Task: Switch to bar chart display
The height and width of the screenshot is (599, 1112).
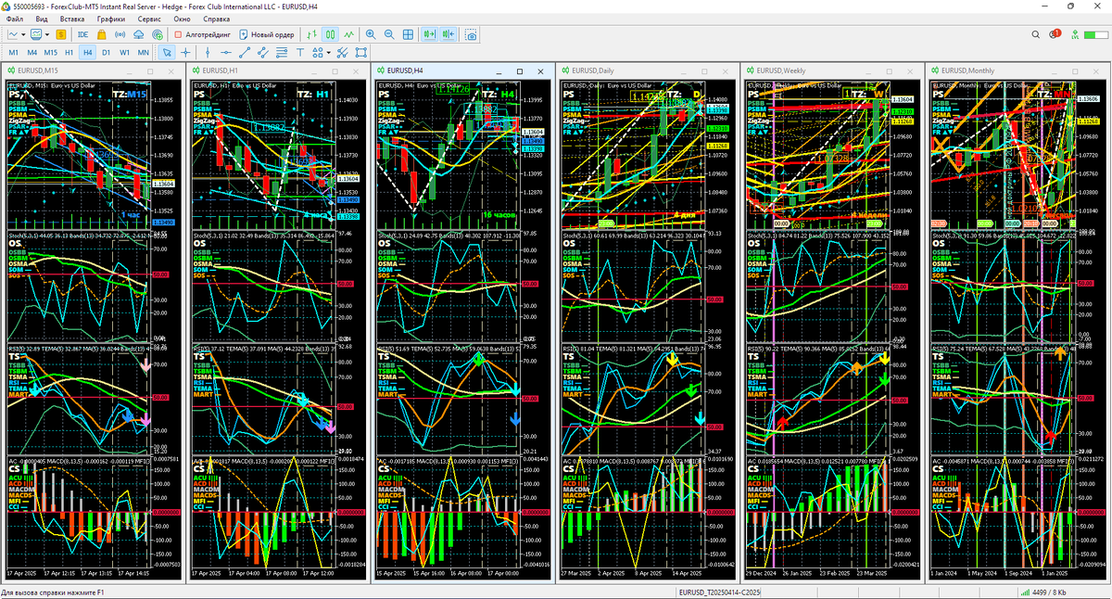Action: pos(312,34)
